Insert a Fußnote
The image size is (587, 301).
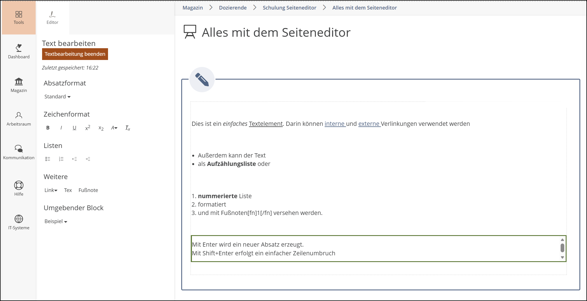click(88, 190)
